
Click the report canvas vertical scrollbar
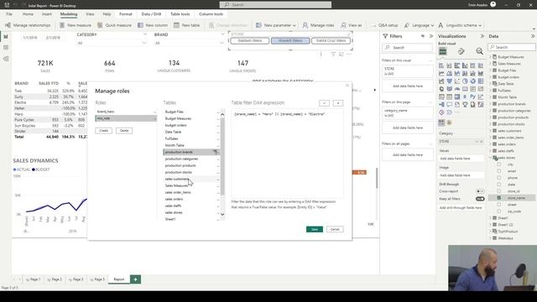click(377, 178)
